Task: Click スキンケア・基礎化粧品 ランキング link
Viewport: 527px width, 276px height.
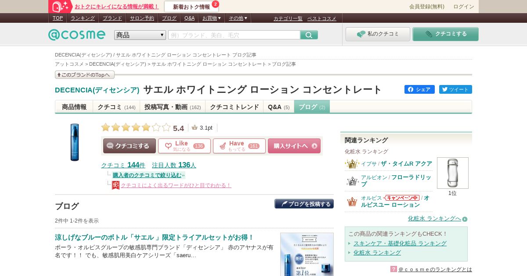Action: (400, 243)
